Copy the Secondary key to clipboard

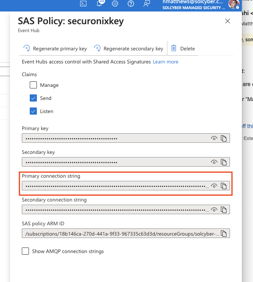coord(224,162)
